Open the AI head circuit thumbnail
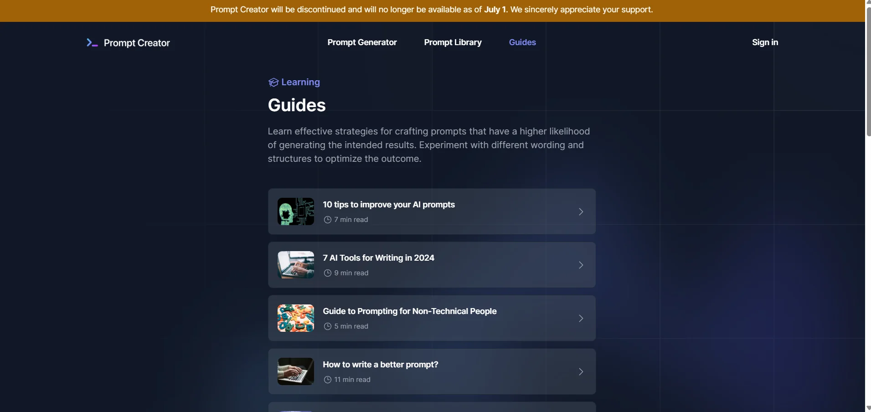This screenshot has height=412, width=871. [296, 211]
